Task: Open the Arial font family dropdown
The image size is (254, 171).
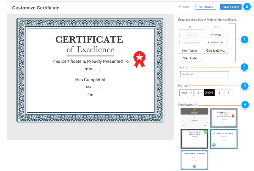Action: pyautogui.click(x=186, y=93)
